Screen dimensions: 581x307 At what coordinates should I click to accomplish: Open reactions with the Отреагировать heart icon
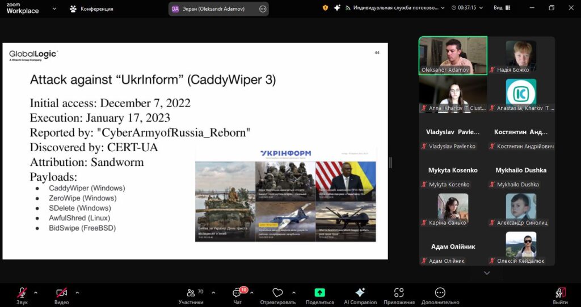(277, 296)
